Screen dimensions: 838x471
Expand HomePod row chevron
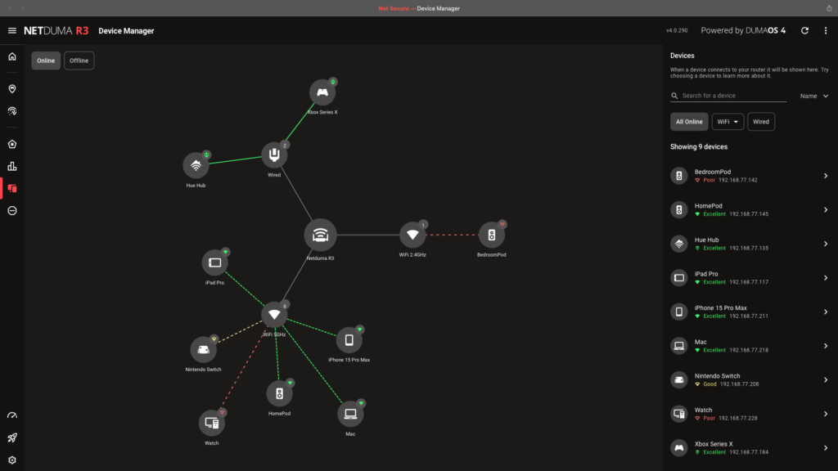825,210
